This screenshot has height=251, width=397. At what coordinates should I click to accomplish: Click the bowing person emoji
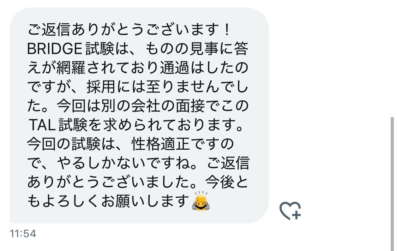201,201
